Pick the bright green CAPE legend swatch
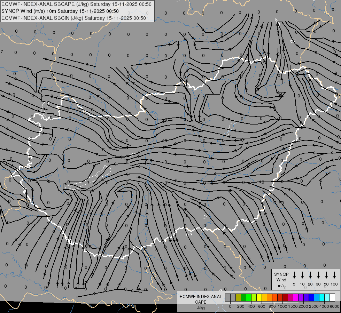Image resolution: width=341 pixels, height=313 pixels. [x=249, y=297]
